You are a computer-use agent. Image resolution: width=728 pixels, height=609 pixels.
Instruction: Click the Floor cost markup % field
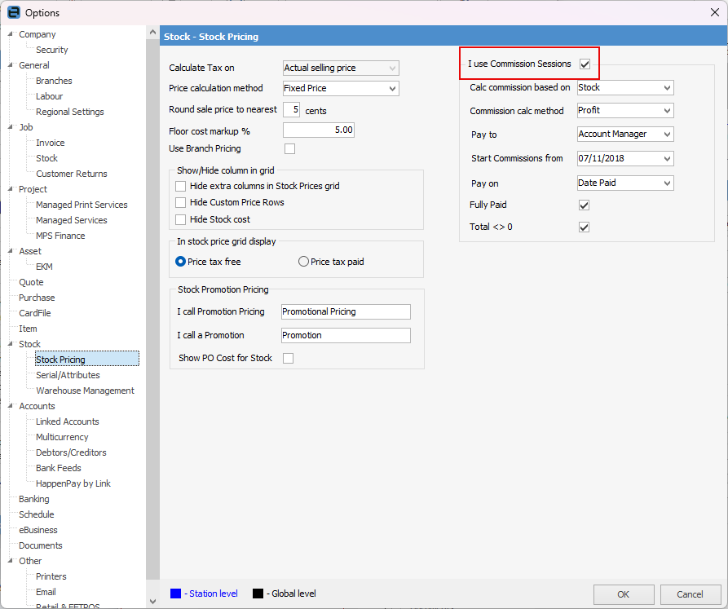(x=318, y=130)
